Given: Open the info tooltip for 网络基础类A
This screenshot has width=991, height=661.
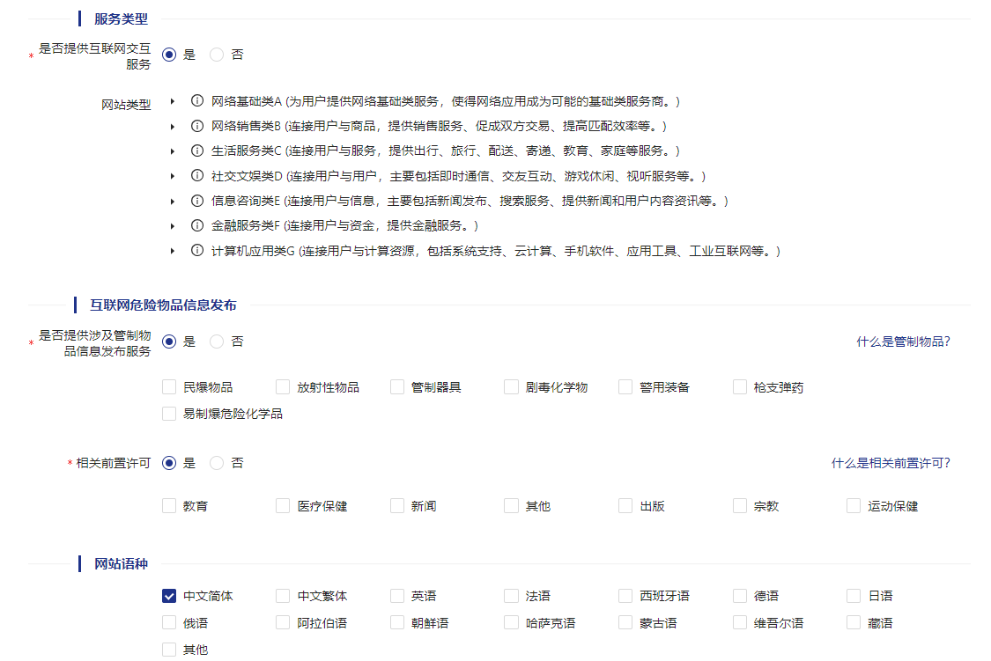Looking at the screenshot, I should [x=196, y=100].
